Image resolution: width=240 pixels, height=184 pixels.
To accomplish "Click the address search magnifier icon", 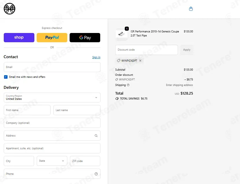I will 96,136.
